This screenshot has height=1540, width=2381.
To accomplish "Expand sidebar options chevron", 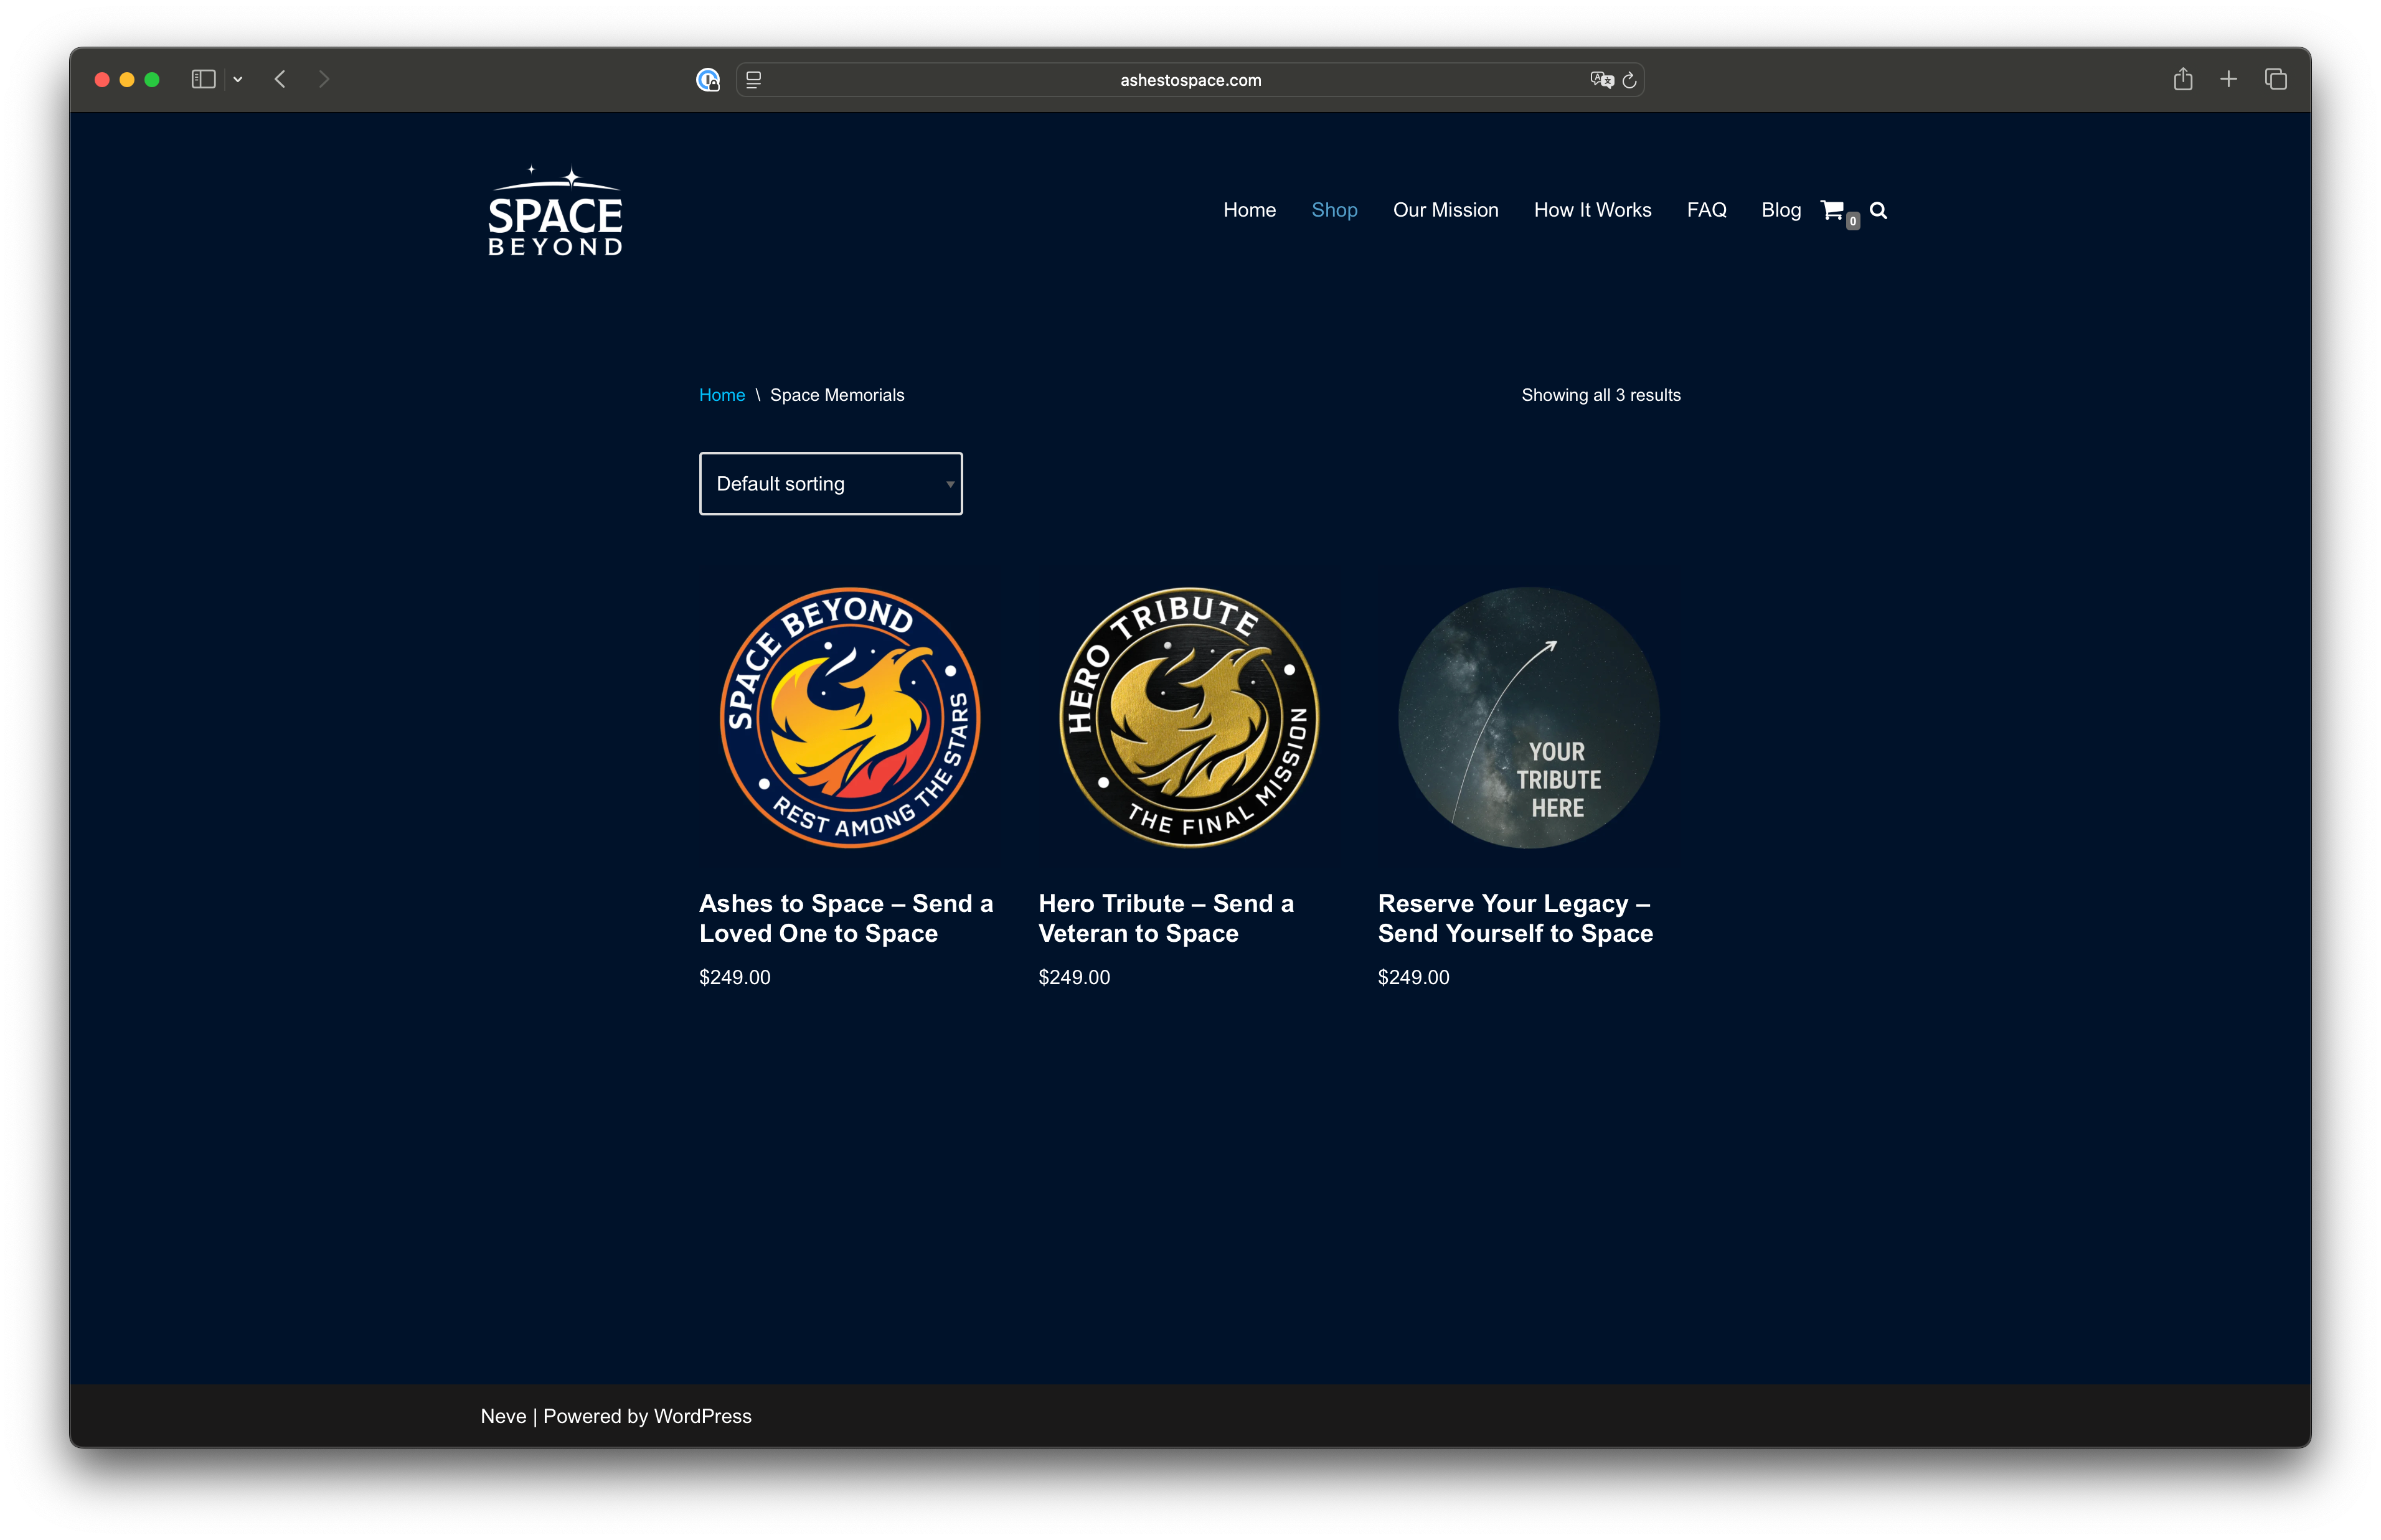I will point(238,79).
